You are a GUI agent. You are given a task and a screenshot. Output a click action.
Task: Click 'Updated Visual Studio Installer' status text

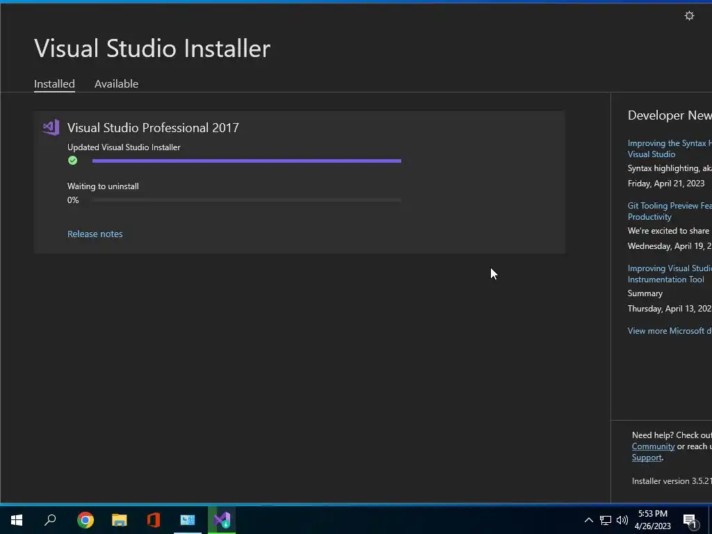pyautogui.click(x=124, y=147)
